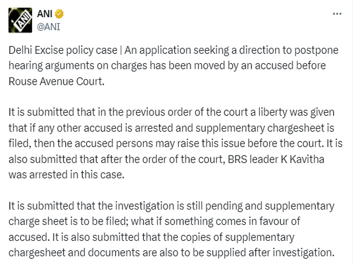Open the ANI profile avatar image
The image size is (353, 264).
click(x=20, y=20)
